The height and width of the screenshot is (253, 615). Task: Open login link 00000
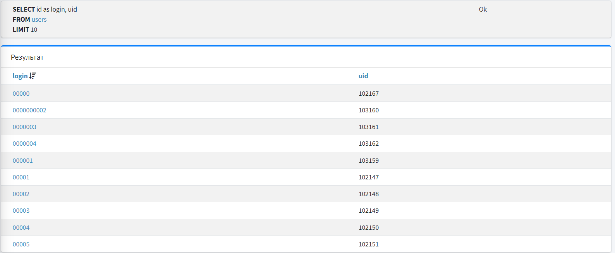[x=21, y=93]
